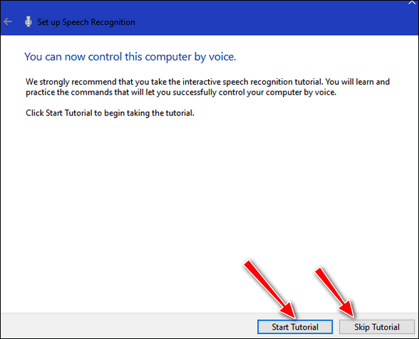
Task: Click the gray footer bar left of Start Tutorial
Action: (128, 326)
